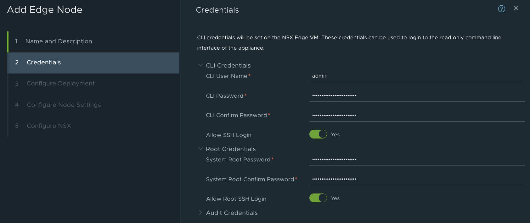Expand the Audit Credentials section

pos(200,213)
